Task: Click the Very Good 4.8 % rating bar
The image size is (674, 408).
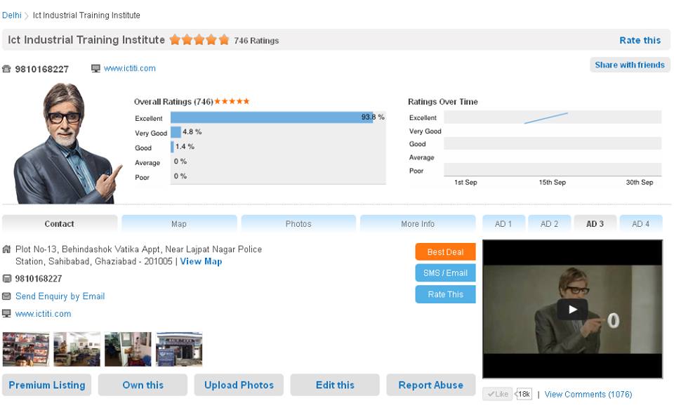Action: tap(176, 132)
